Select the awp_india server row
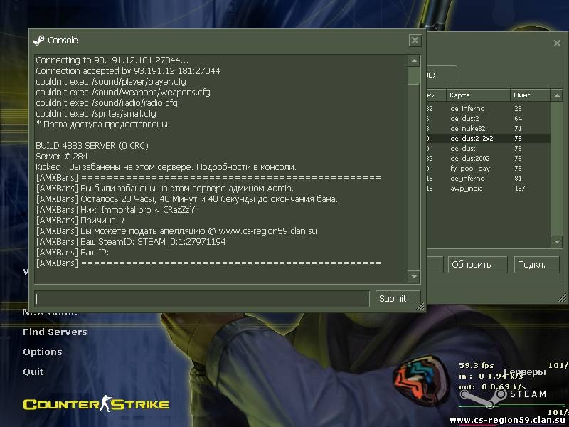Viewport: 569px width, 427px height. [488, 188]
